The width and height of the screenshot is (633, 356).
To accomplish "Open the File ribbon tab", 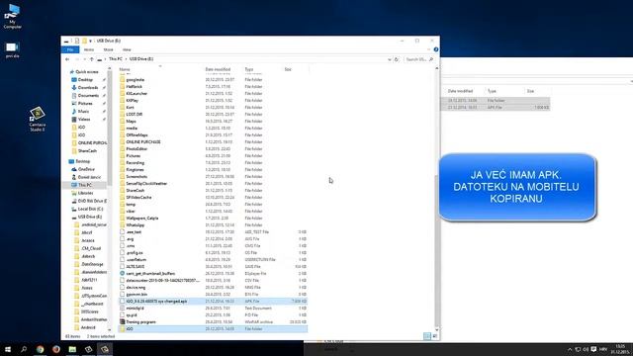I will click(x=70, y=49).
